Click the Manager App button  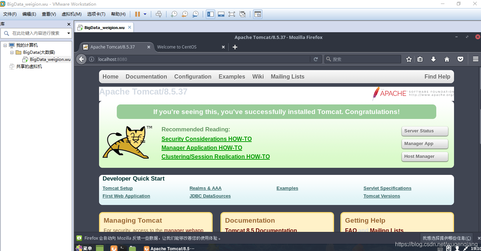(425, 144)
